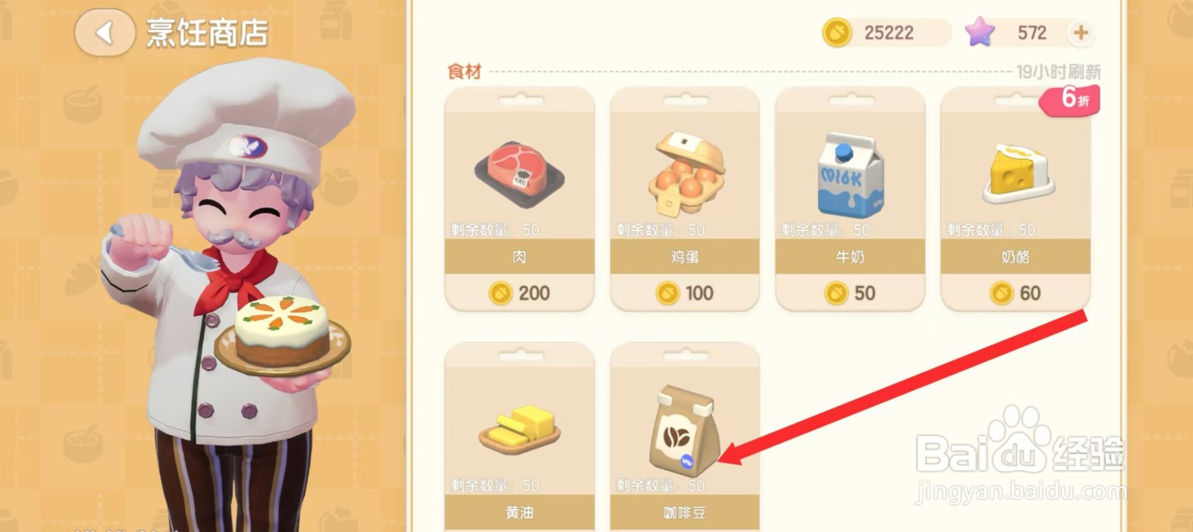This screenshot has width=1193, height=532.
Task: Buy milk for 50 coins
Action: click(851, 293)
